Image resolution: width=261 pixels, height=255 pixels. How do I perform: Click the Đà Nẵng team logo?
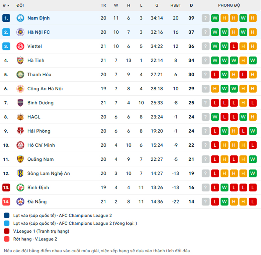coord(20,201)
